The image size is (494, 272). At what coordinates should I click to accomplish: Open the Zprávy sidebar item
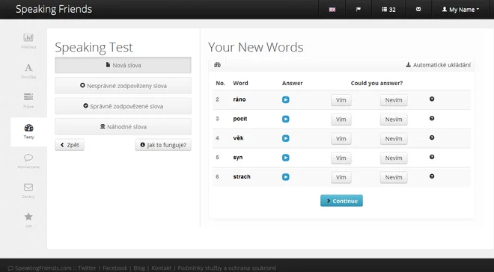[28, 191]
